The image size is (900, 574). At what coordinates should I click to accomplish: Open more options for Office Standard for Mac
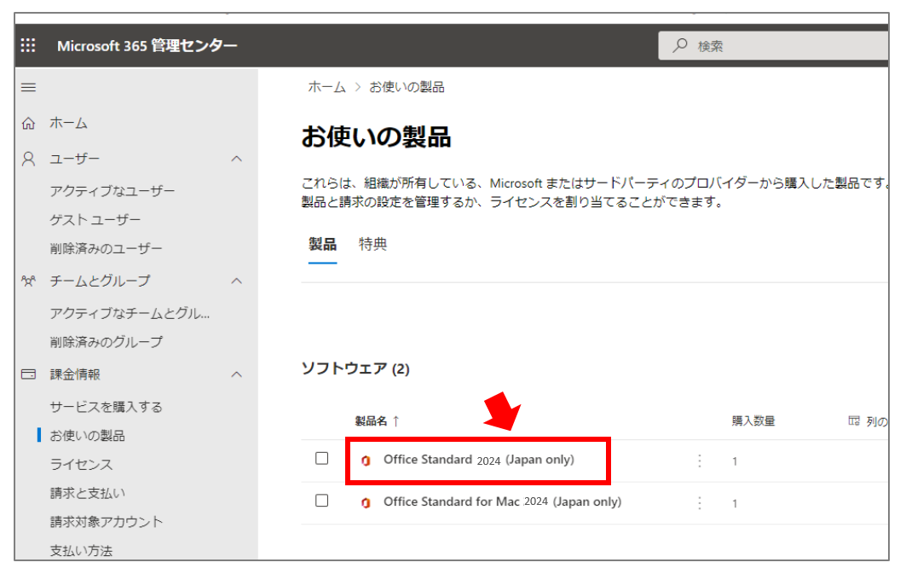(x=699, y=503)
